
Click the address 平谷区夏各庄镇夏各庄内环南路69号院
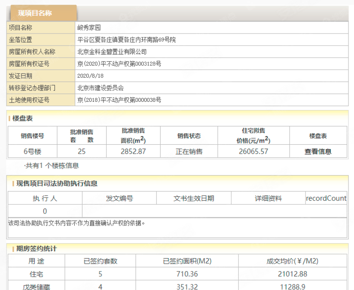tap(126, 40)
